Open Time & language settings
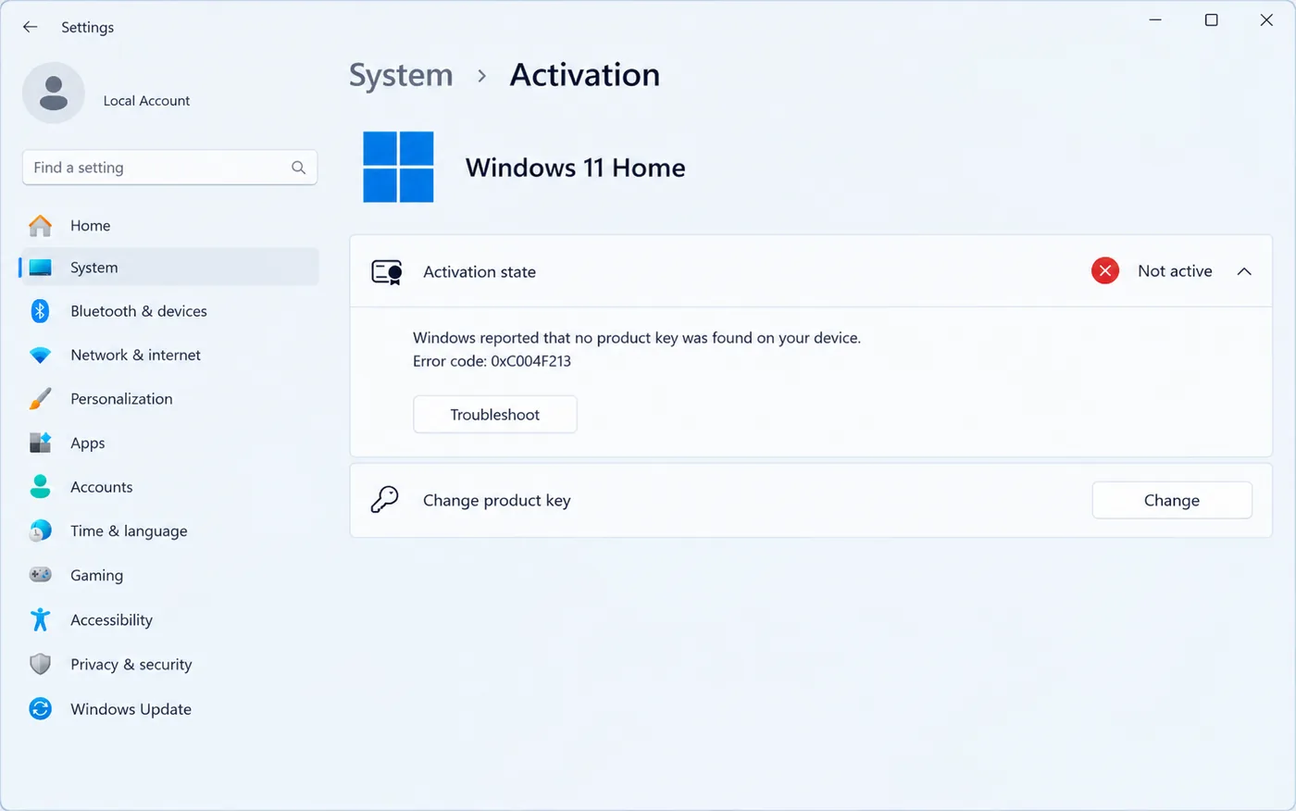The image size is (1296, 811). tap(168, 530)
